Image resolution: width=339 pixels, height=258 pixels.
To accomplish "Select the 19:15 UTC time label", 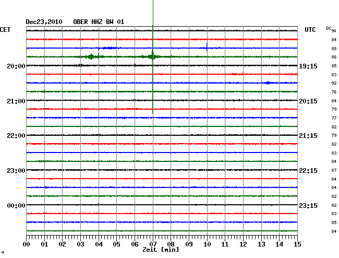I will pyautogui.click(x=308, y=66).
